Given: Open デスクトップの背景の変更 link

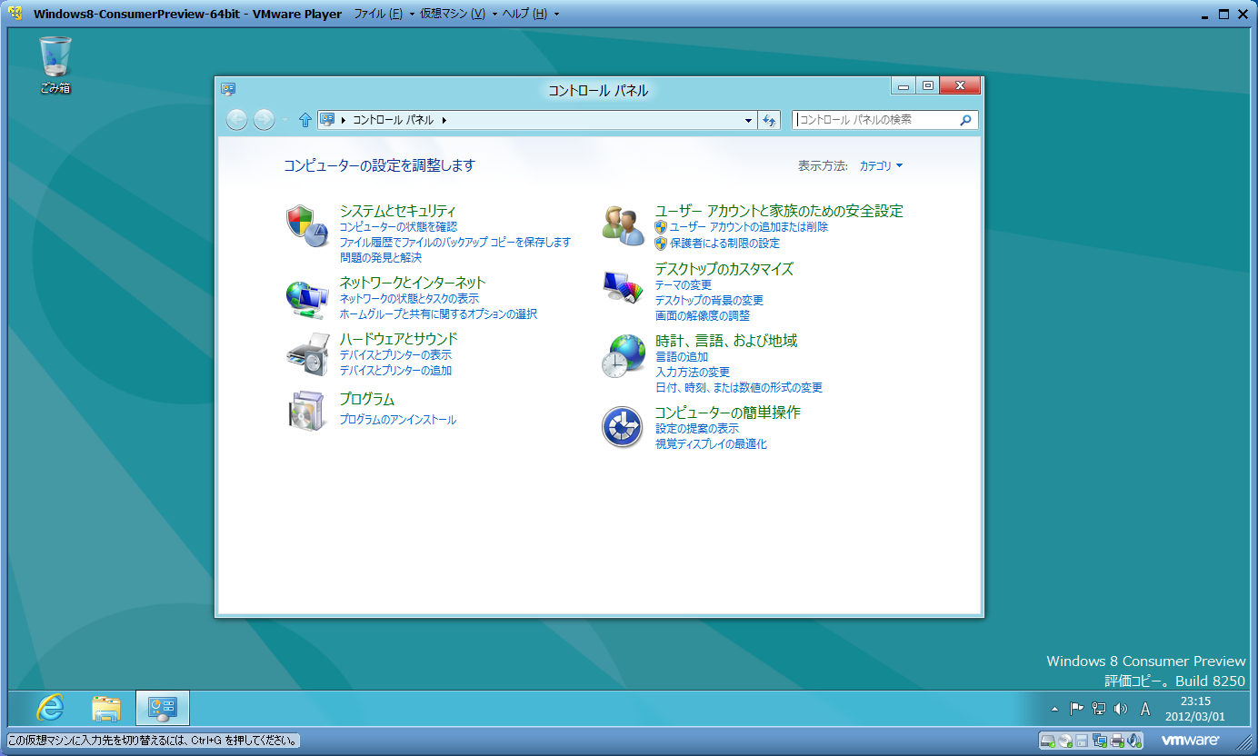Looking at the screenshot, I should pyautogui.click(x=709, y=301).
